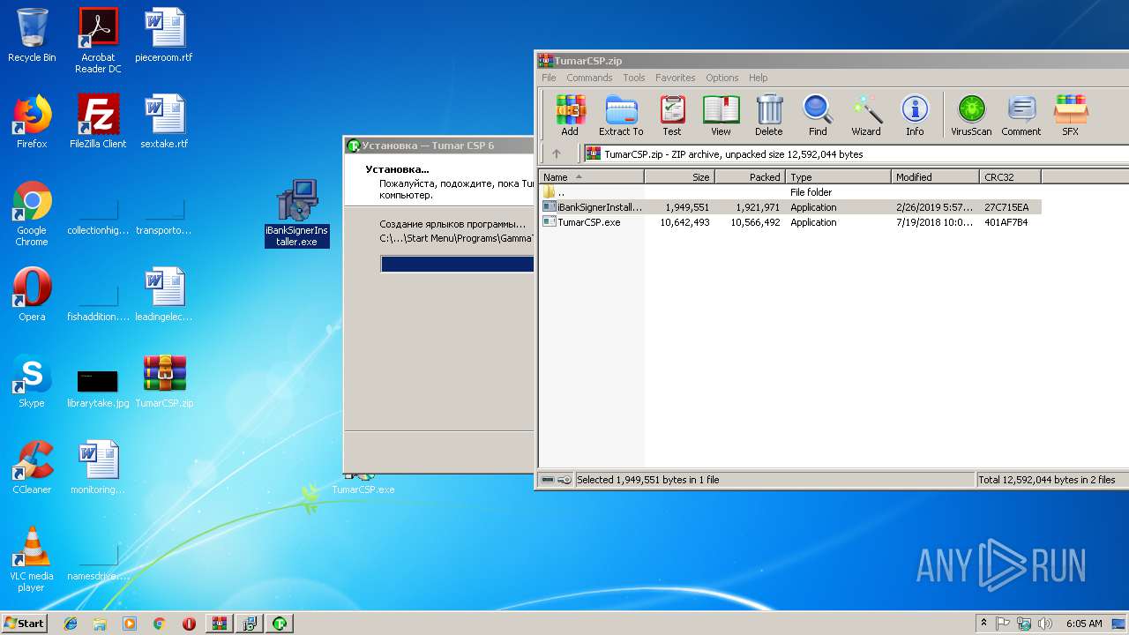Open the Help menu in WinRAR
1129x635 pixels.
pyautogui.click(x=758, y=78)
